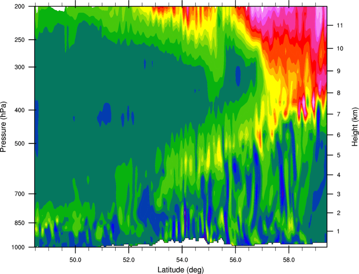Click the 9 km height tick label
The height and width of the screenshot is (274, 359).
pyautogui.click(x=339, y=71)
